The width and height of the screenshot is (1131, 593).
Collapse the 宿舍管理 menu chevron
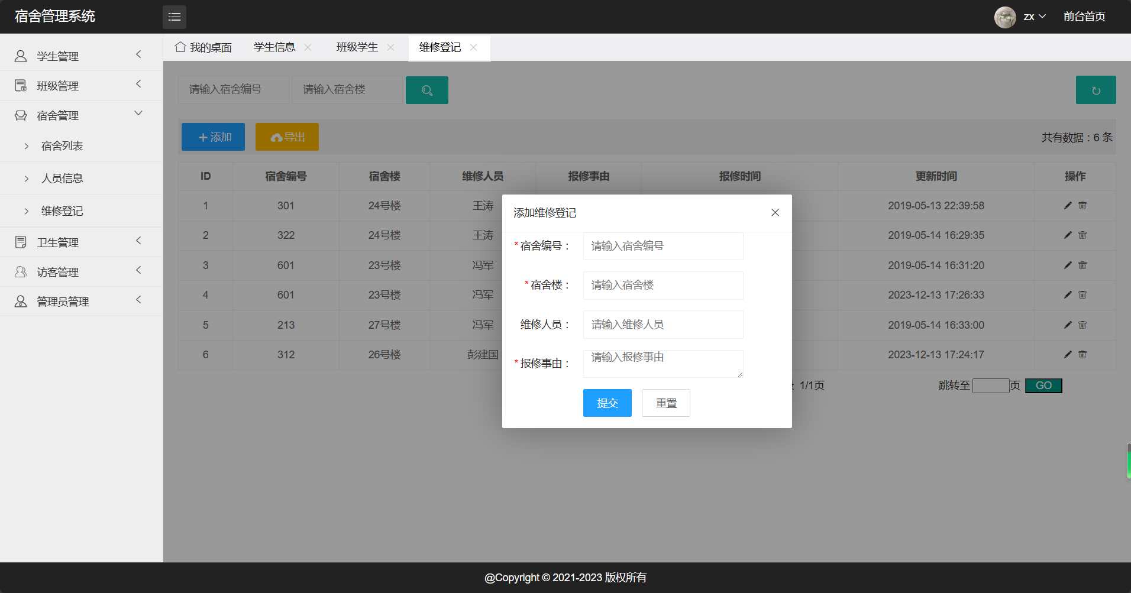138,114
